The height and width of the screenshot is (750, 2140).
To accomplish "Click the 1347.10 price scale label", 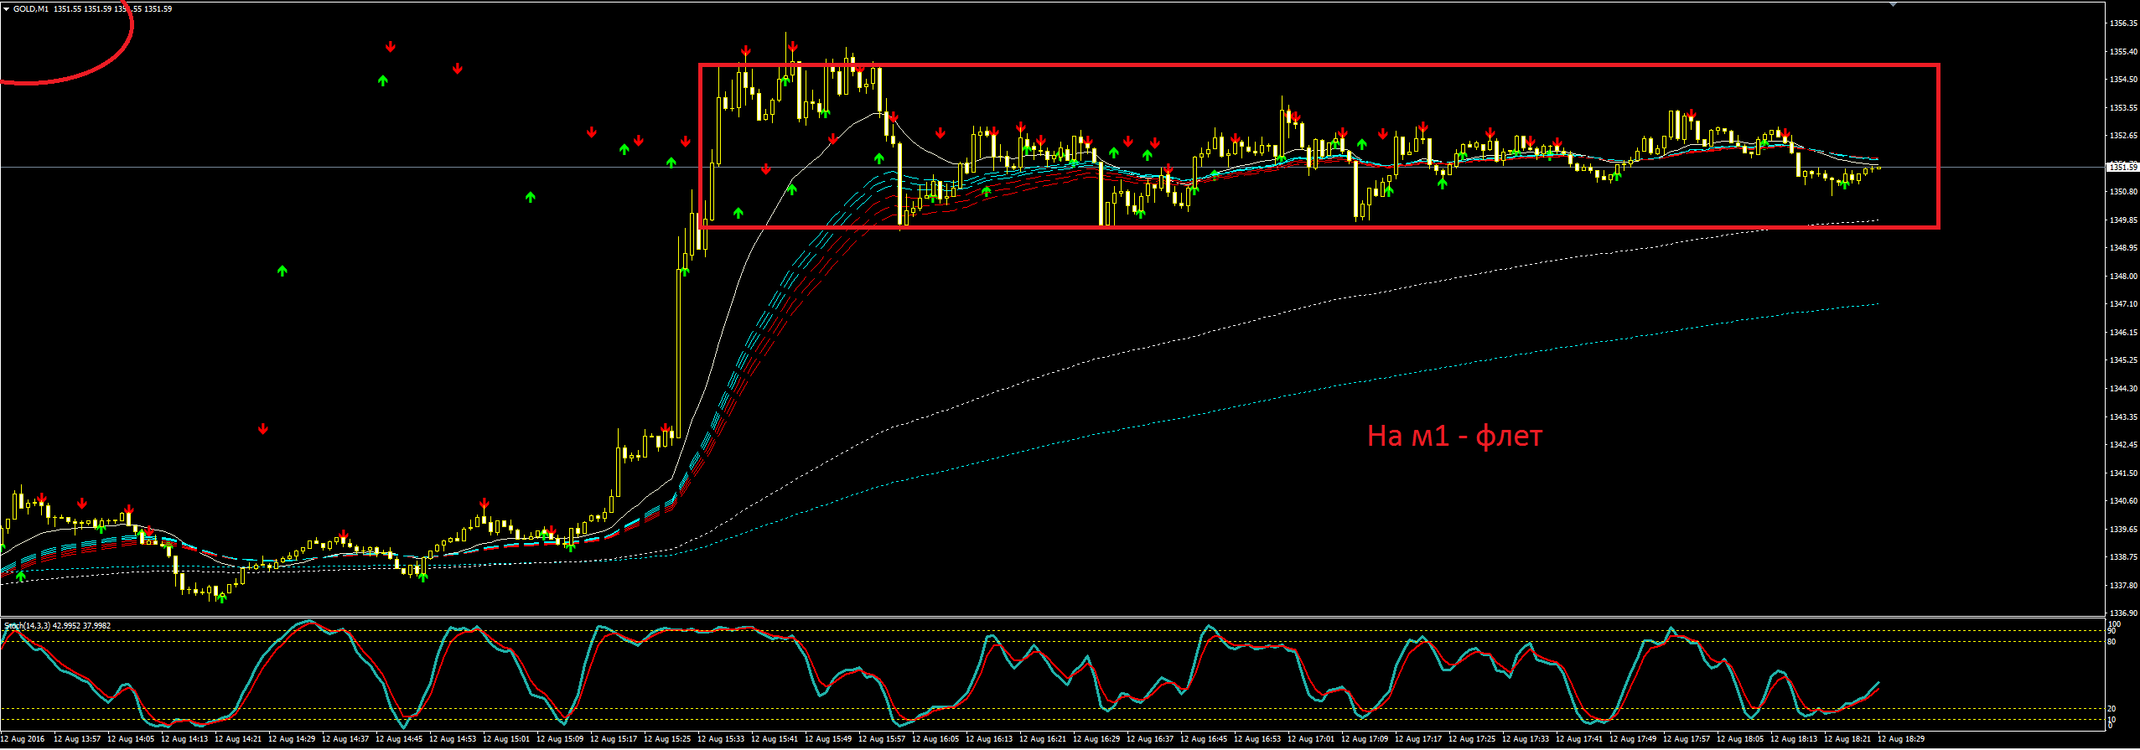I will tap(2123, 304).
